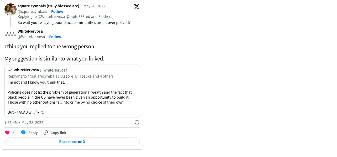The width and height of the screenshot is (337, 157).
Task: Open the May 28, 2022 date at top
Action: coord(94,6)
